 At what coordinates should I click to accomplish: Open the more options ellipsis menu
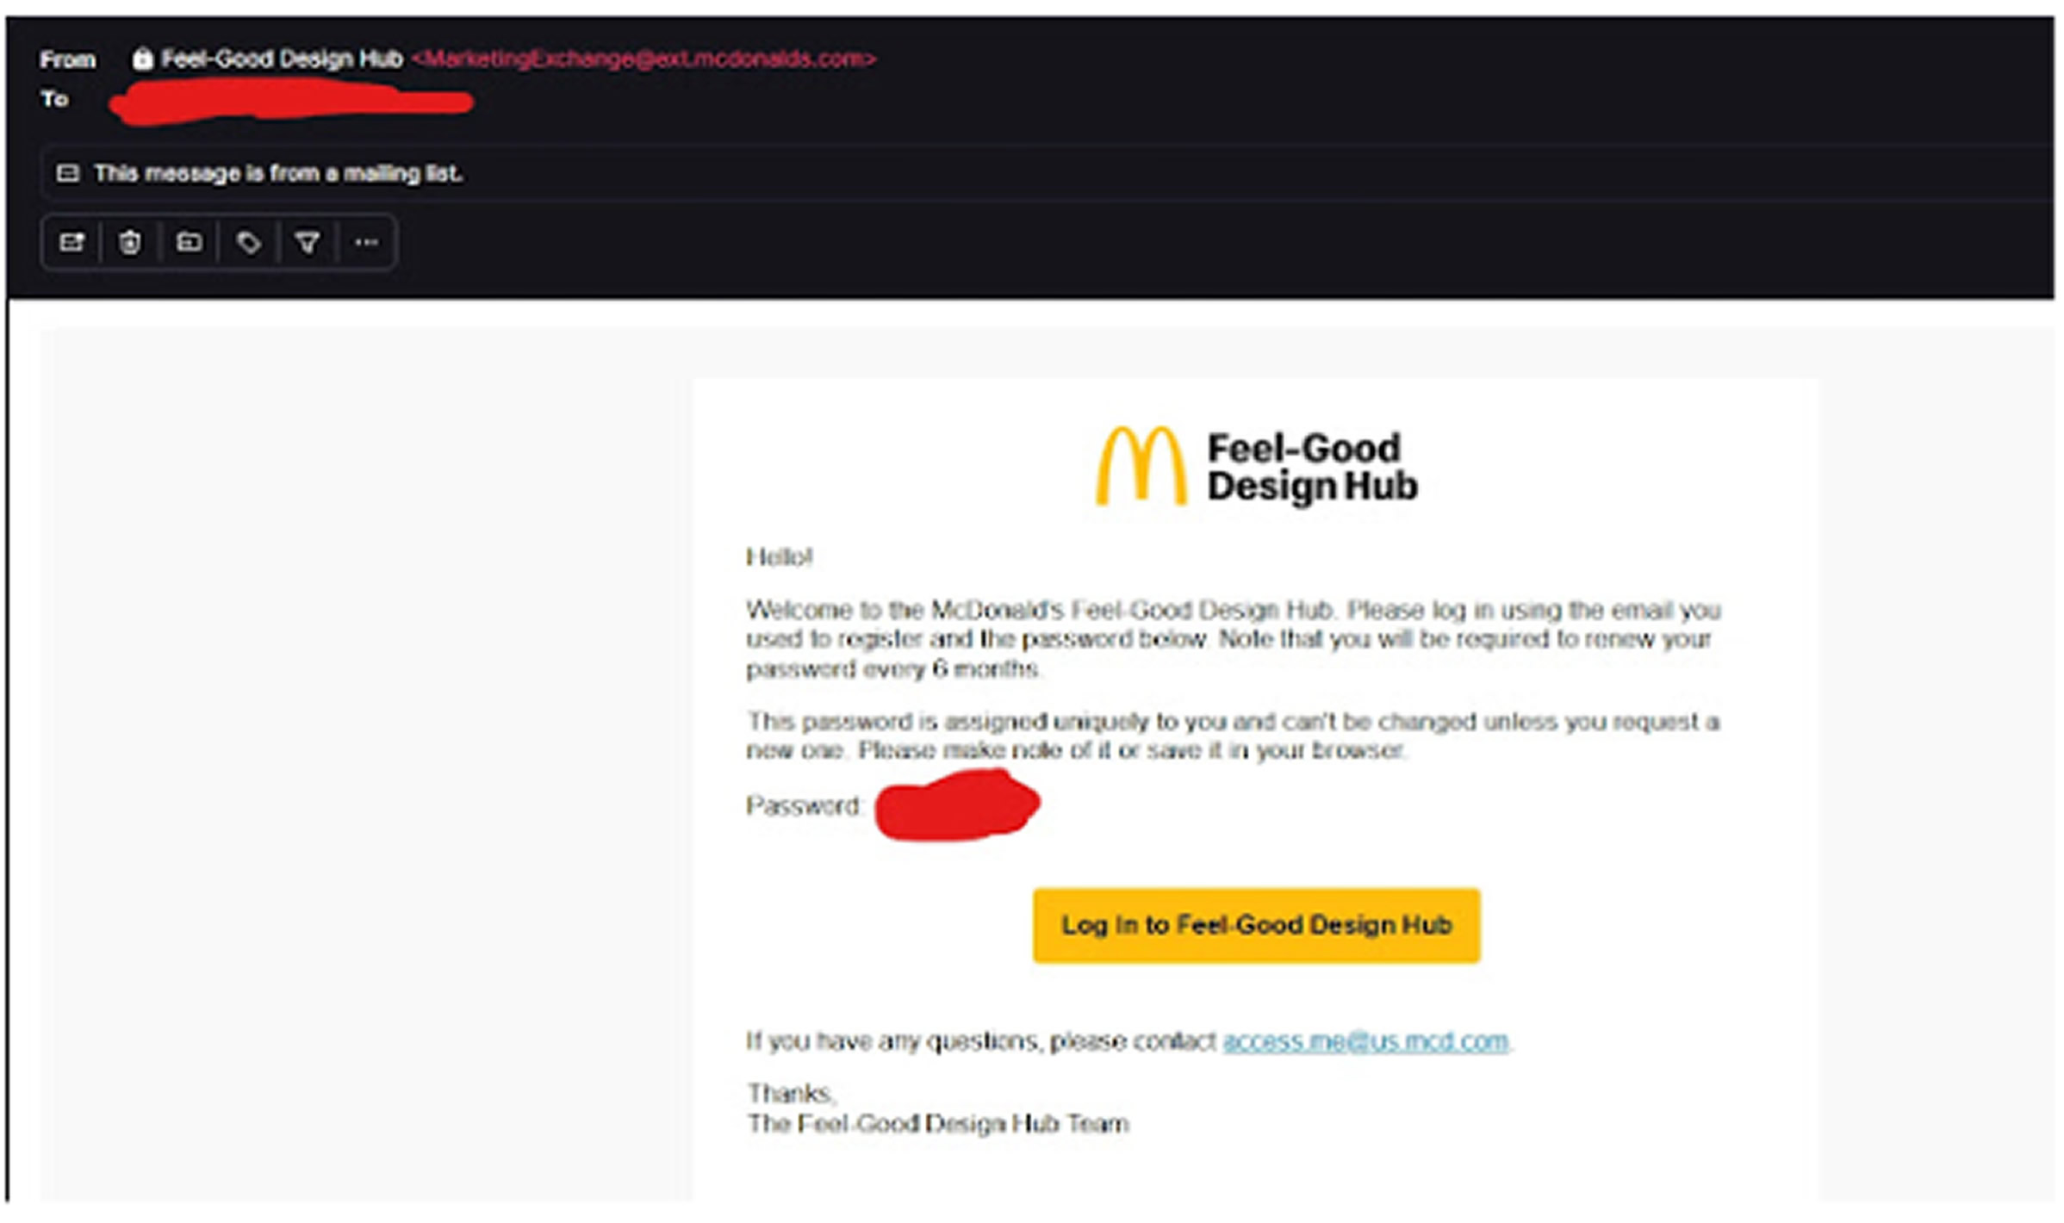367,243
